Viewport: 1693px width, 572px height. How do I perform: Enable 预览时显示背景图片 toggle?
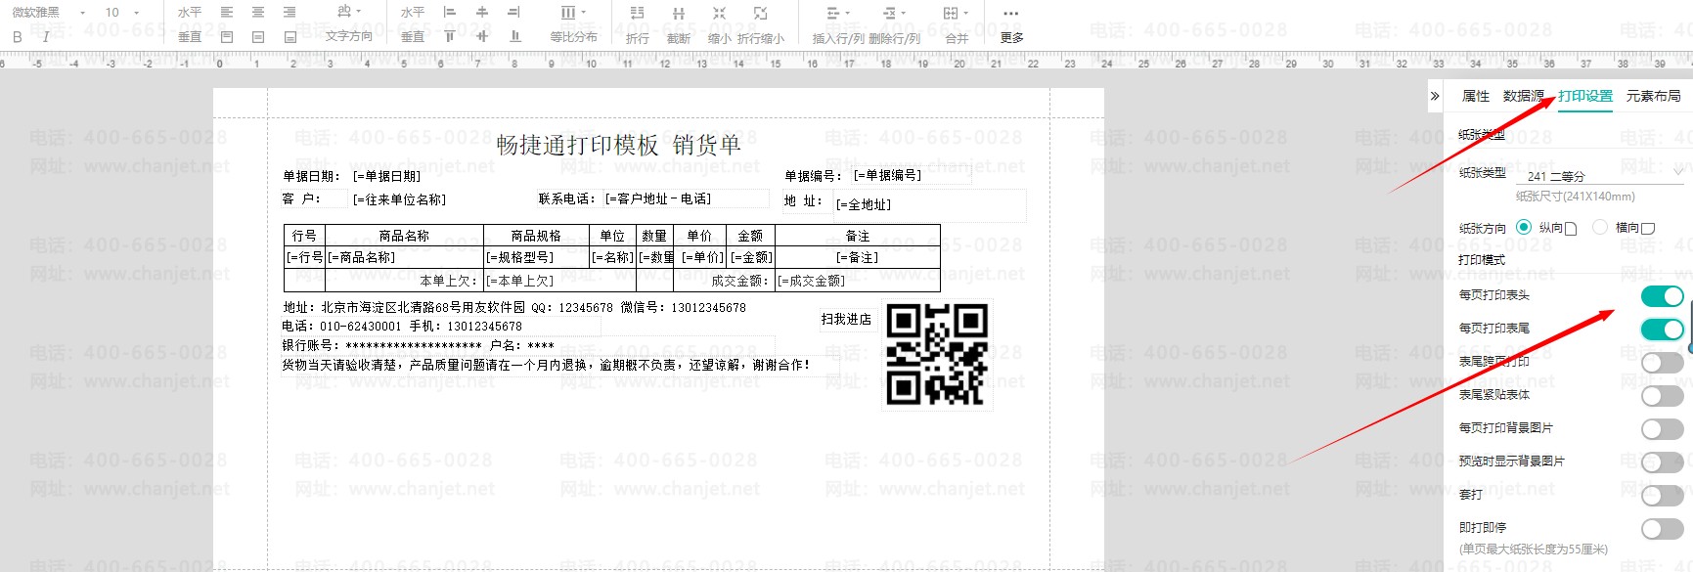(x=1662, y=462)
